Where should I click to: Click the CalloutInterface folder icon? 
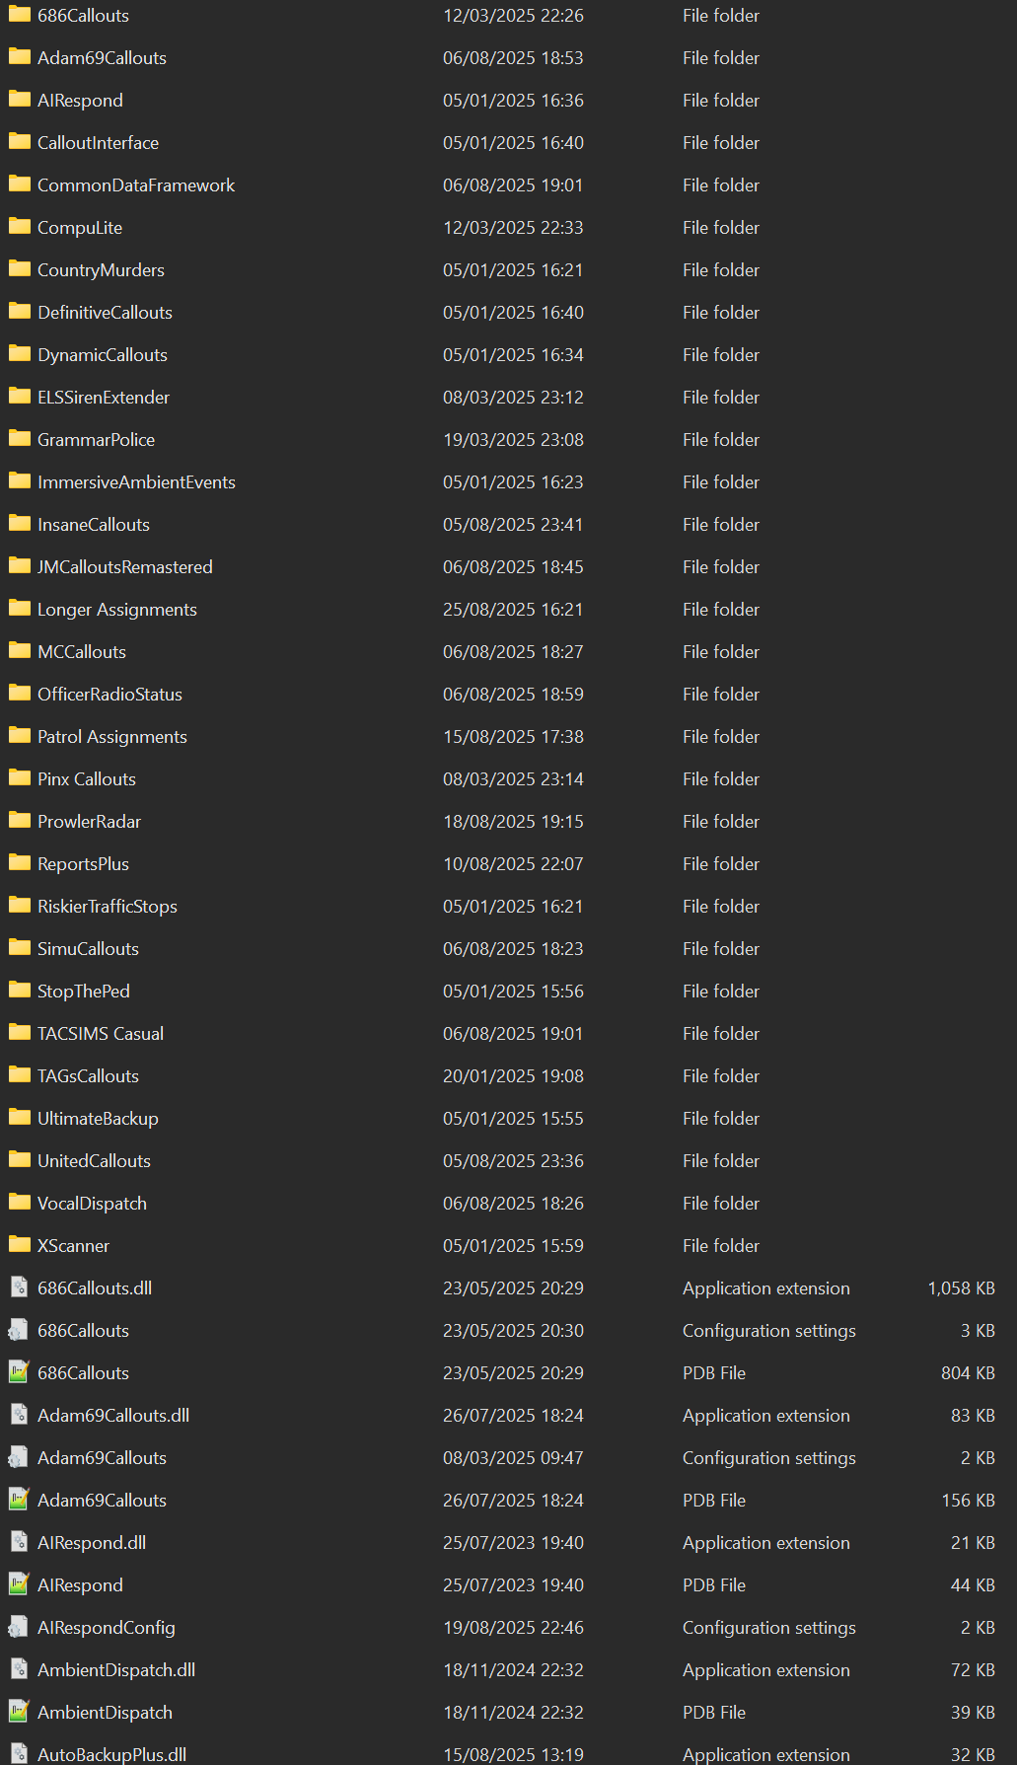(19, 142)
